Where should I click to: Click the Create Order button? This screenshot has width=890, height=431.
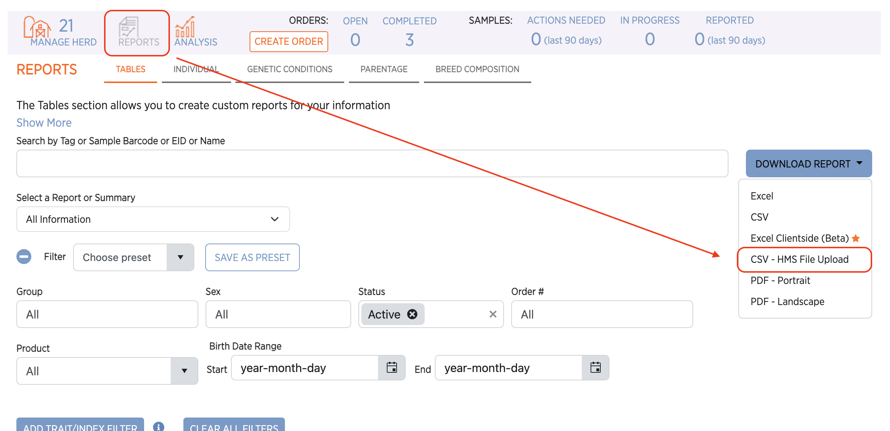coord(289,41)
